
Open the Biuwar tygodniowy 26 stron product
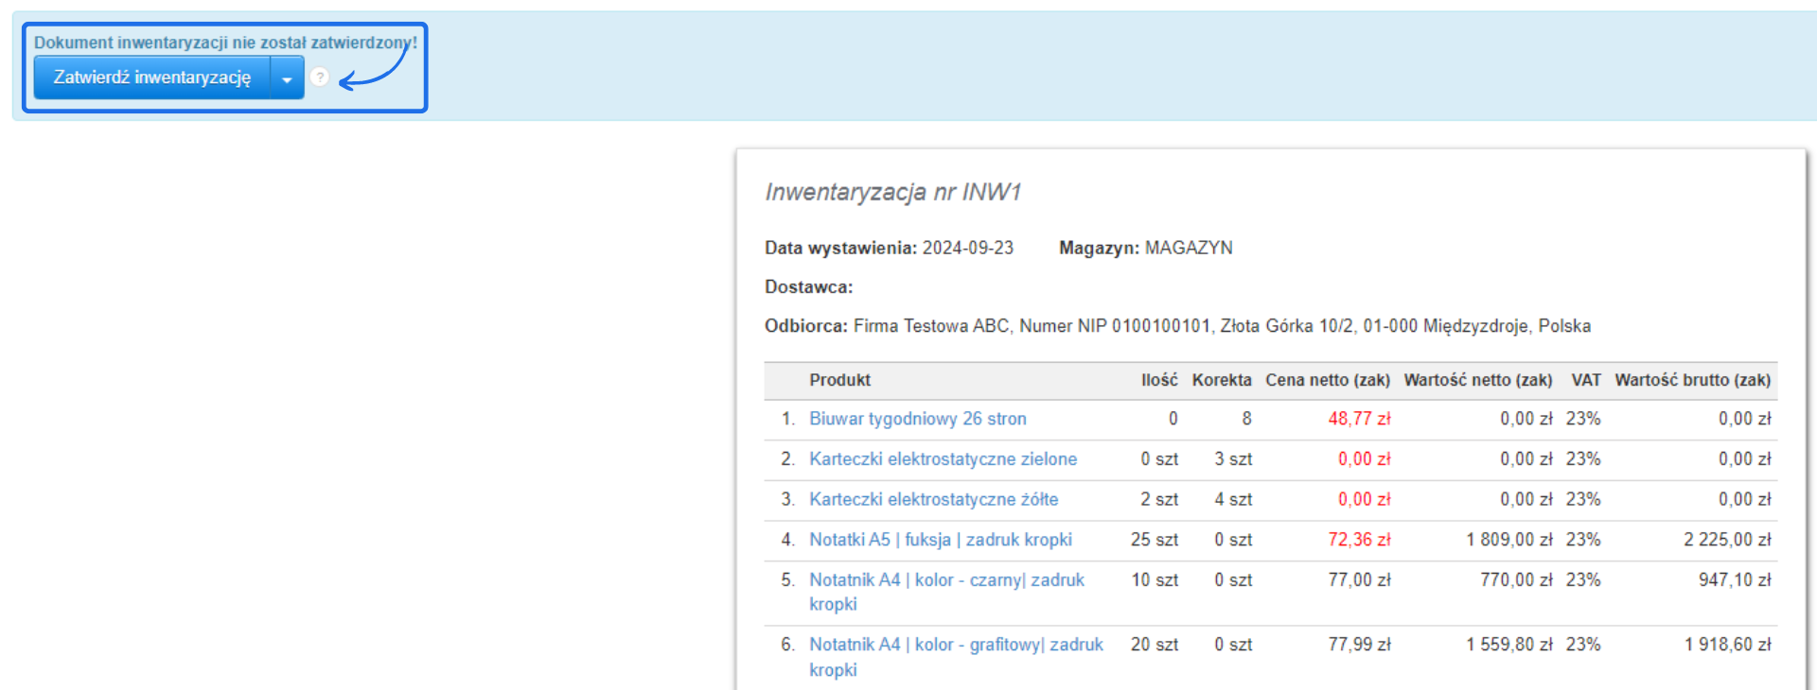pos(917,419)
